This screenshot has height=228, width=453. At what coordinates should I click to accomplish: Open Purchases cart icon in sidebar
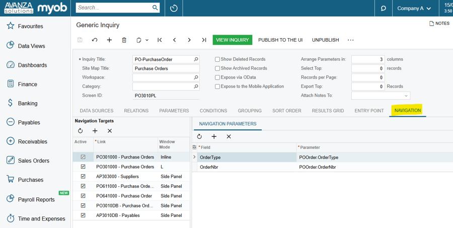(x=11, y=180)
